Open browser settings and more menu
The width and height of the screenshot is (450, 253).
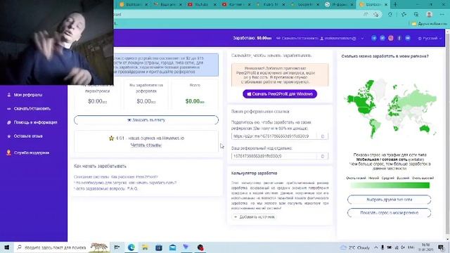pyautogui.click(x=442, y=14)
